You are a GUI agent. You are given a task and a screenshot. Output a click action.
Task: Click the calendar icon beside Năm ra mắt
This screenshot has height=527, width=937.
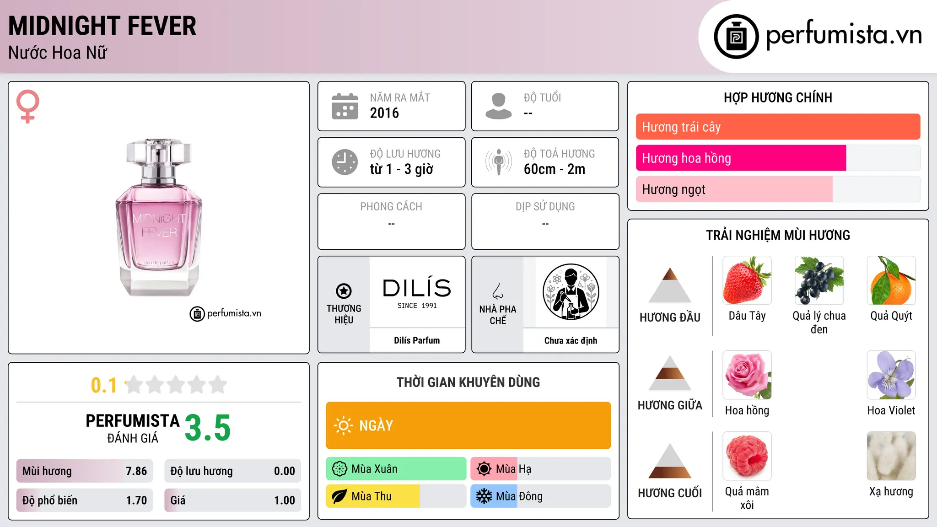tap(345, 106)
